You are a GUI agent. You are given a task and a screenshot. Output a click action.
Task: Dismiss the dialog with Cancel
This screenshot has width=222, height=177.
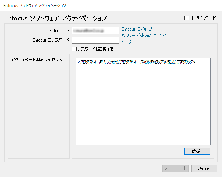[x=204, y=168]
